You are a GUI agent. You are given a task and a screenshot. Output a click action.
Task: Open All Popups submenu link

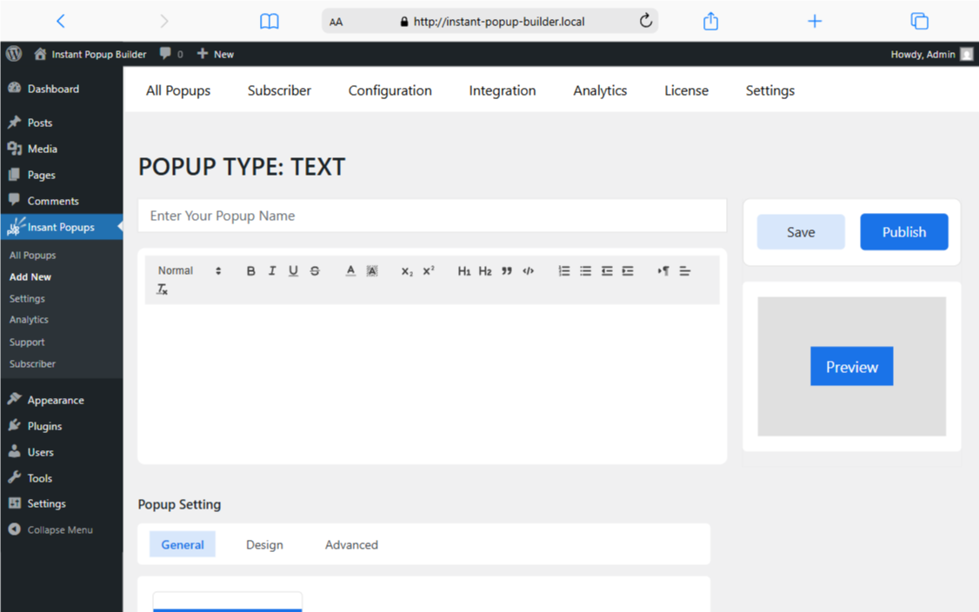32,255
